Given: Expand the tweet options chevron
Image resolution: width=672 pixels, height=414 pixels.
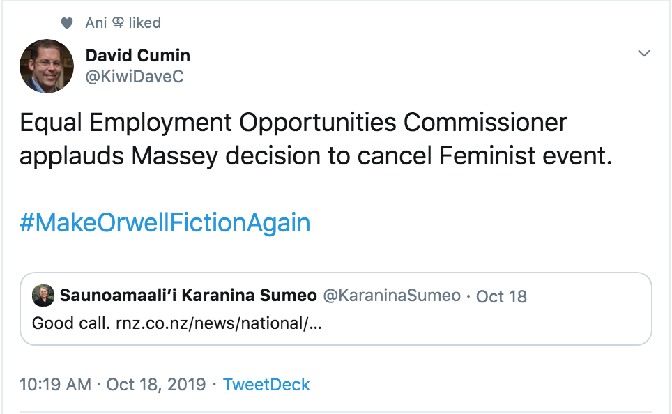Looking at the screenshot, I should pyautogui.click(x=644, y=54).
